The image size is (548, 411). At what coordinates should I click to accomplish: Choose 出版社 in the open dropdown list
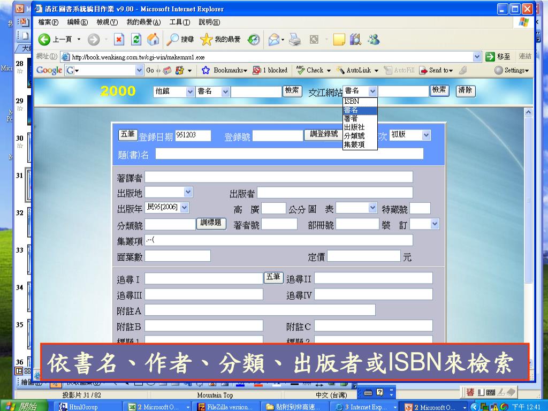pyautogui.click(x=360, y=127)
